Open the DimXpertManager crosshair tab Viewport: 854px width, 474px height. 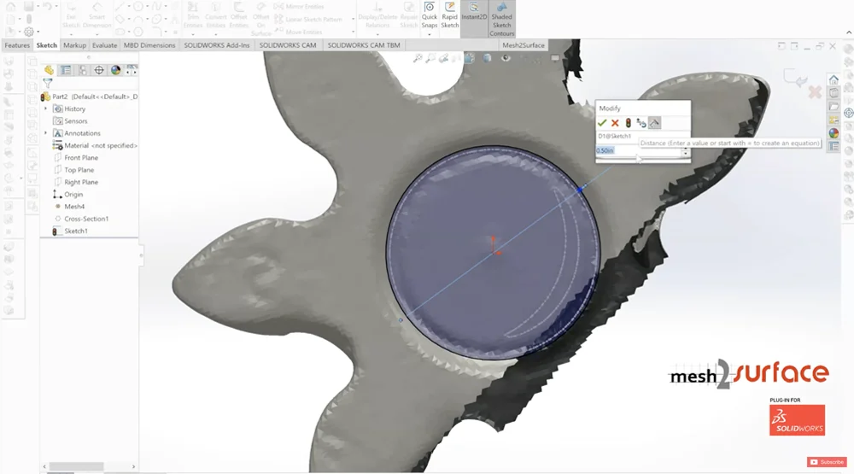(x=98, y=70)
